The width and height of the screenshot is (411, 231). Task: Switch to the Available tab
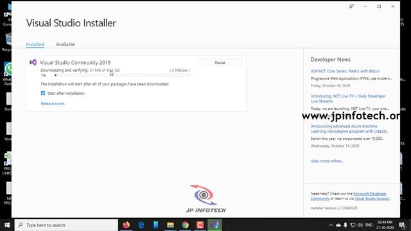[x=66, y=44]
